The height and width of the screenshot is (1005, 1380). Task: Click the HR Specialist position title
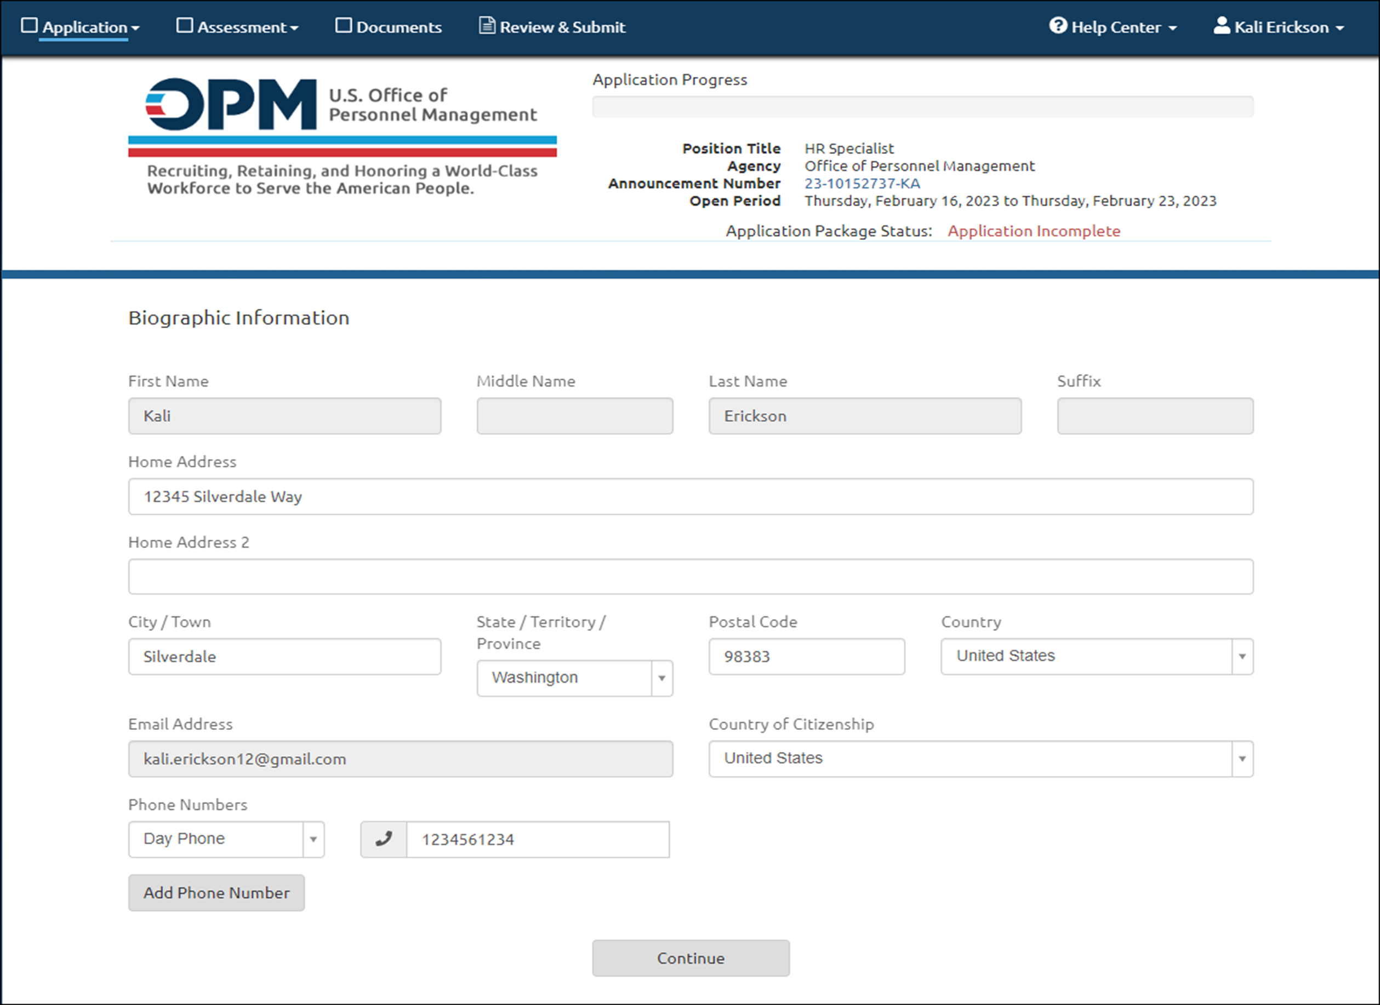click(849, 149)
